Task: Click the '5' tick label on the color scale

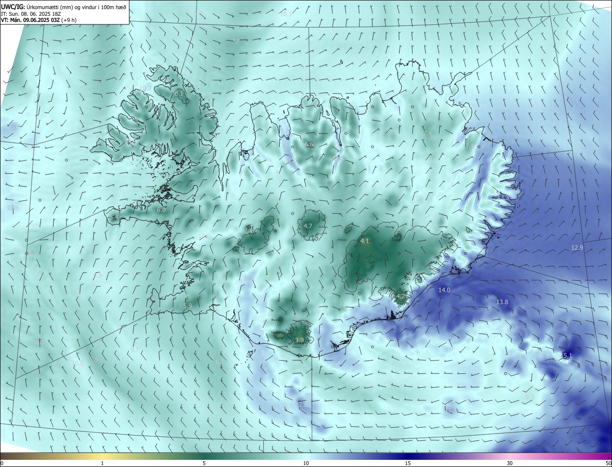Action: [204, 463]
